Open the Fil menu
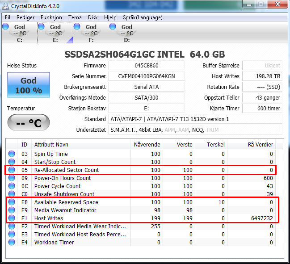The width and height of the screenshot is (290, 264). click(x=8, y=17)
